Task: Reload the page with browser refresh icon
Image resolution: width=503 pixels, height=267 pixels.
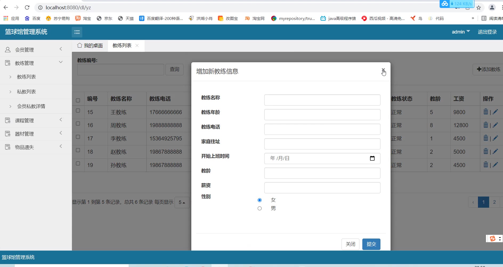Action: pyautogui.click(x=27, y=7)
